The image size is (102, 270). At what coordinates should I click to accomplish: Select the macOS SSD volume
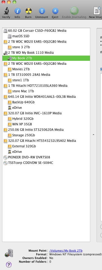tap(21, 36)
